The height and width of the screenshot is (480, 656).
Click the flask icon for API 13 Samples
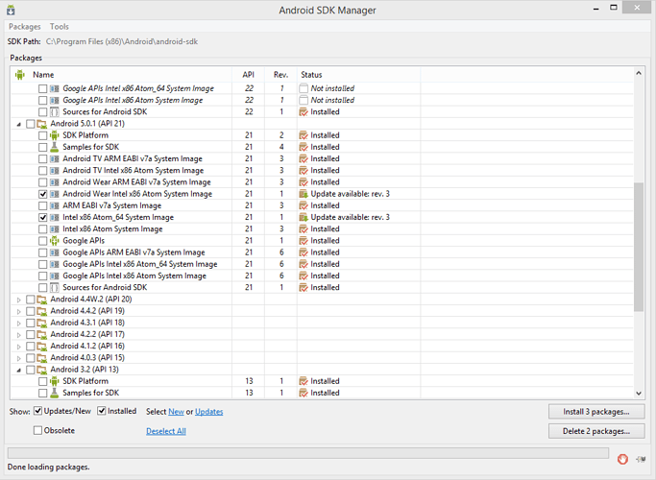(55, 393)
